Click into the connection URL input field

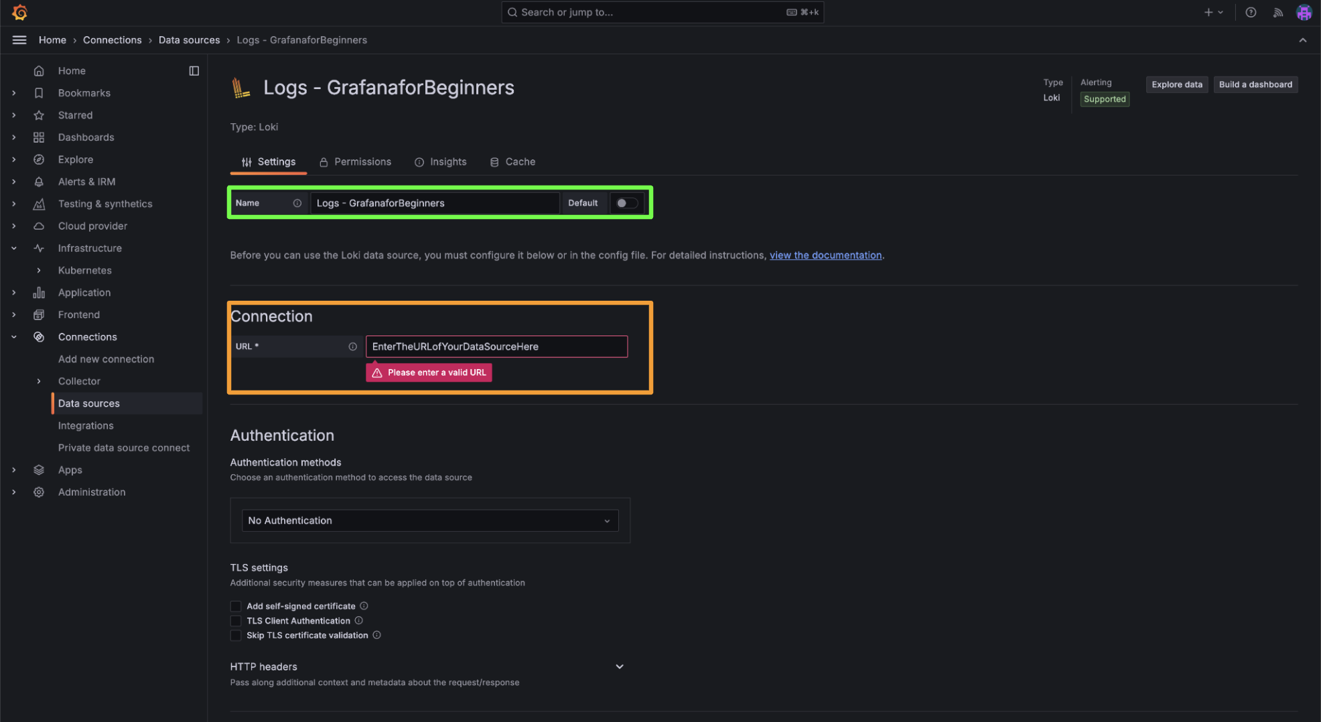(496, 346)
